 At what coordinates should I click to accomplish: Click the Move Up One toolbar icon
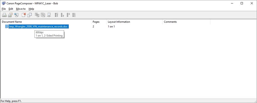(x=62, y=15)
